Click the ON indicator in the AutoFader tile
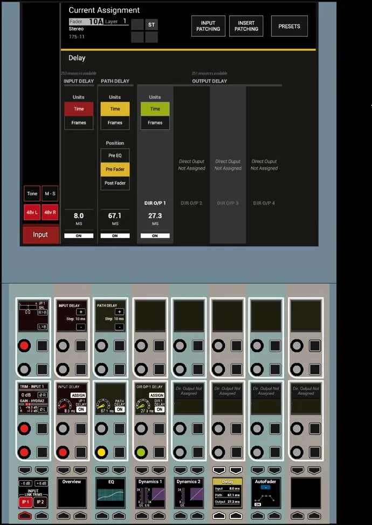This screenshot has height=525, width=372. point(257,504)
